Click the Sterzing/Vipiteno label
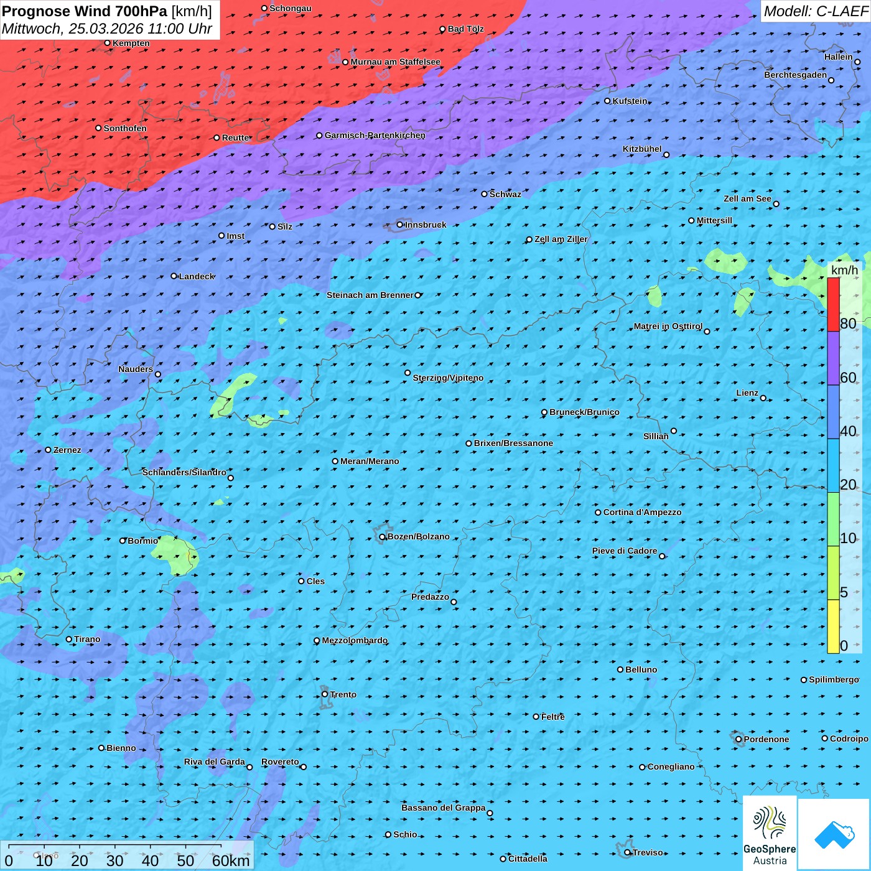 (x=448, y=378)
